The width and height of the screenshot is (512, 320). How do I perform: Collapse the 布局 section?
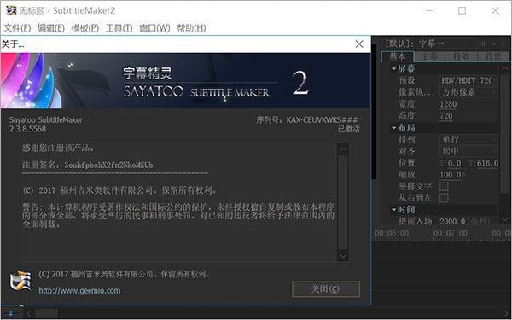point(393,128)
